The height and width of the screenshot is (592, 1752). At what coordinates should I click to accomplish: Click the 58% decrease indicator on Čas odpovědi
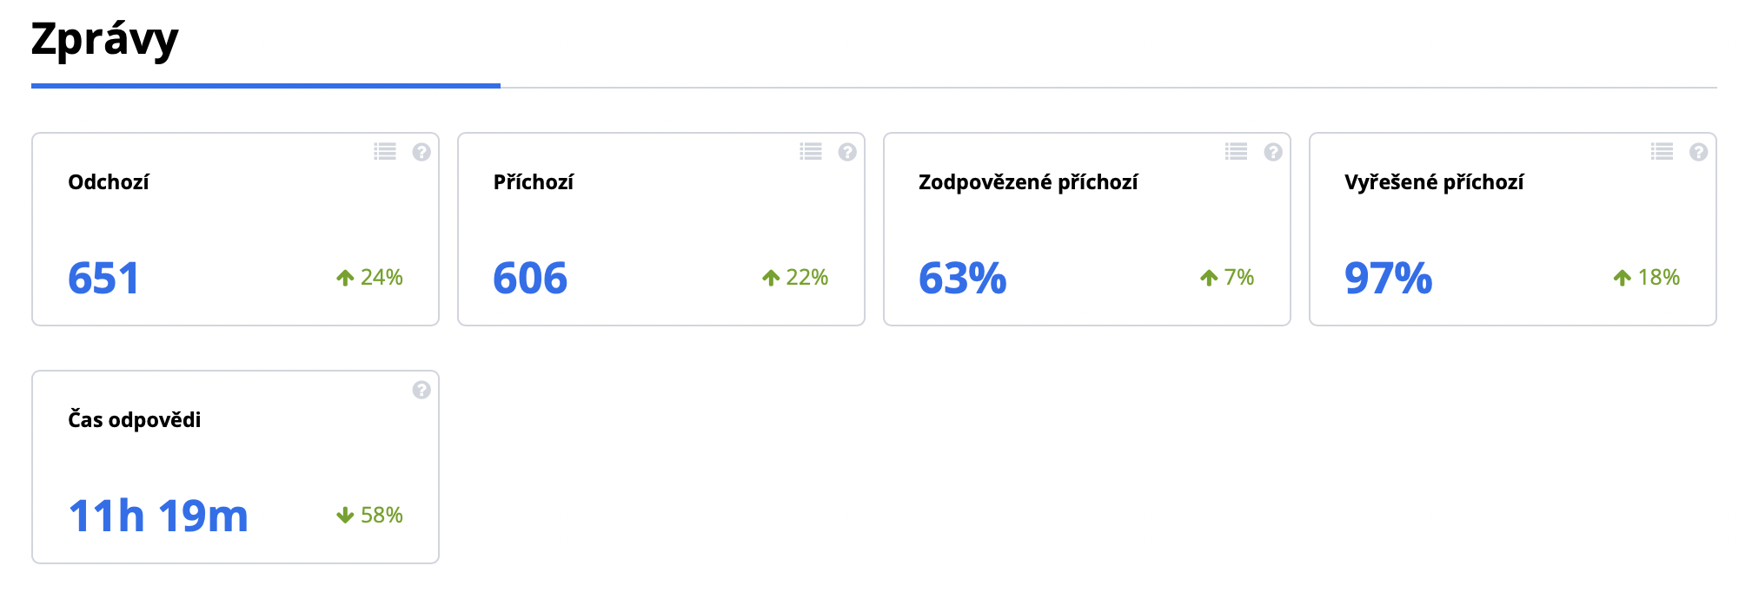pyautogui.click(x=370, y=516)
